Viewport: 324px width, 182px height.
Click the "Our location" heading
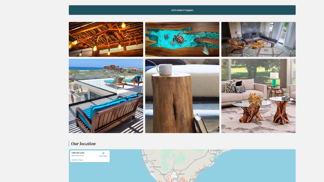[x=83, y=144]
